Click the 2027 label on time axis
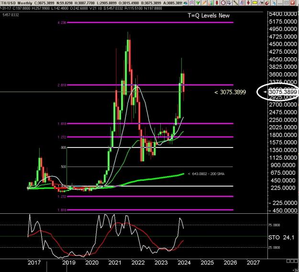Image resolution: width=299 pixels, height=272 pixels. [253, 262]
